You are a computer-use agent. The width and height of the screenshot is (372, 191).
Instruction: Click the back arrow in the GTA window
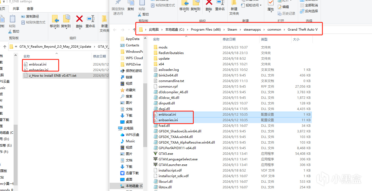(x=115, y=30)
